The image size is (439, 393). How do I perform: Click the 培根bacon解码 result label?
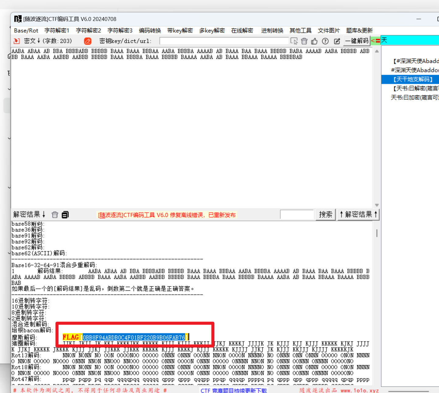32,330
